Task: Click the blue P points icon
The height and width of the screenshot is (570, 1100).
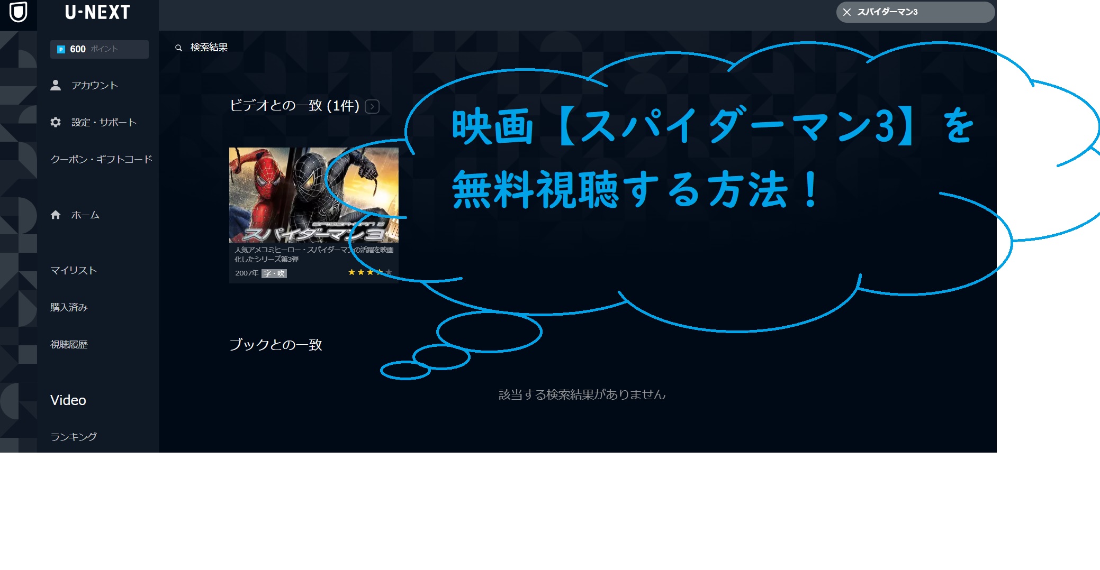Action: (x=61, y=49)
